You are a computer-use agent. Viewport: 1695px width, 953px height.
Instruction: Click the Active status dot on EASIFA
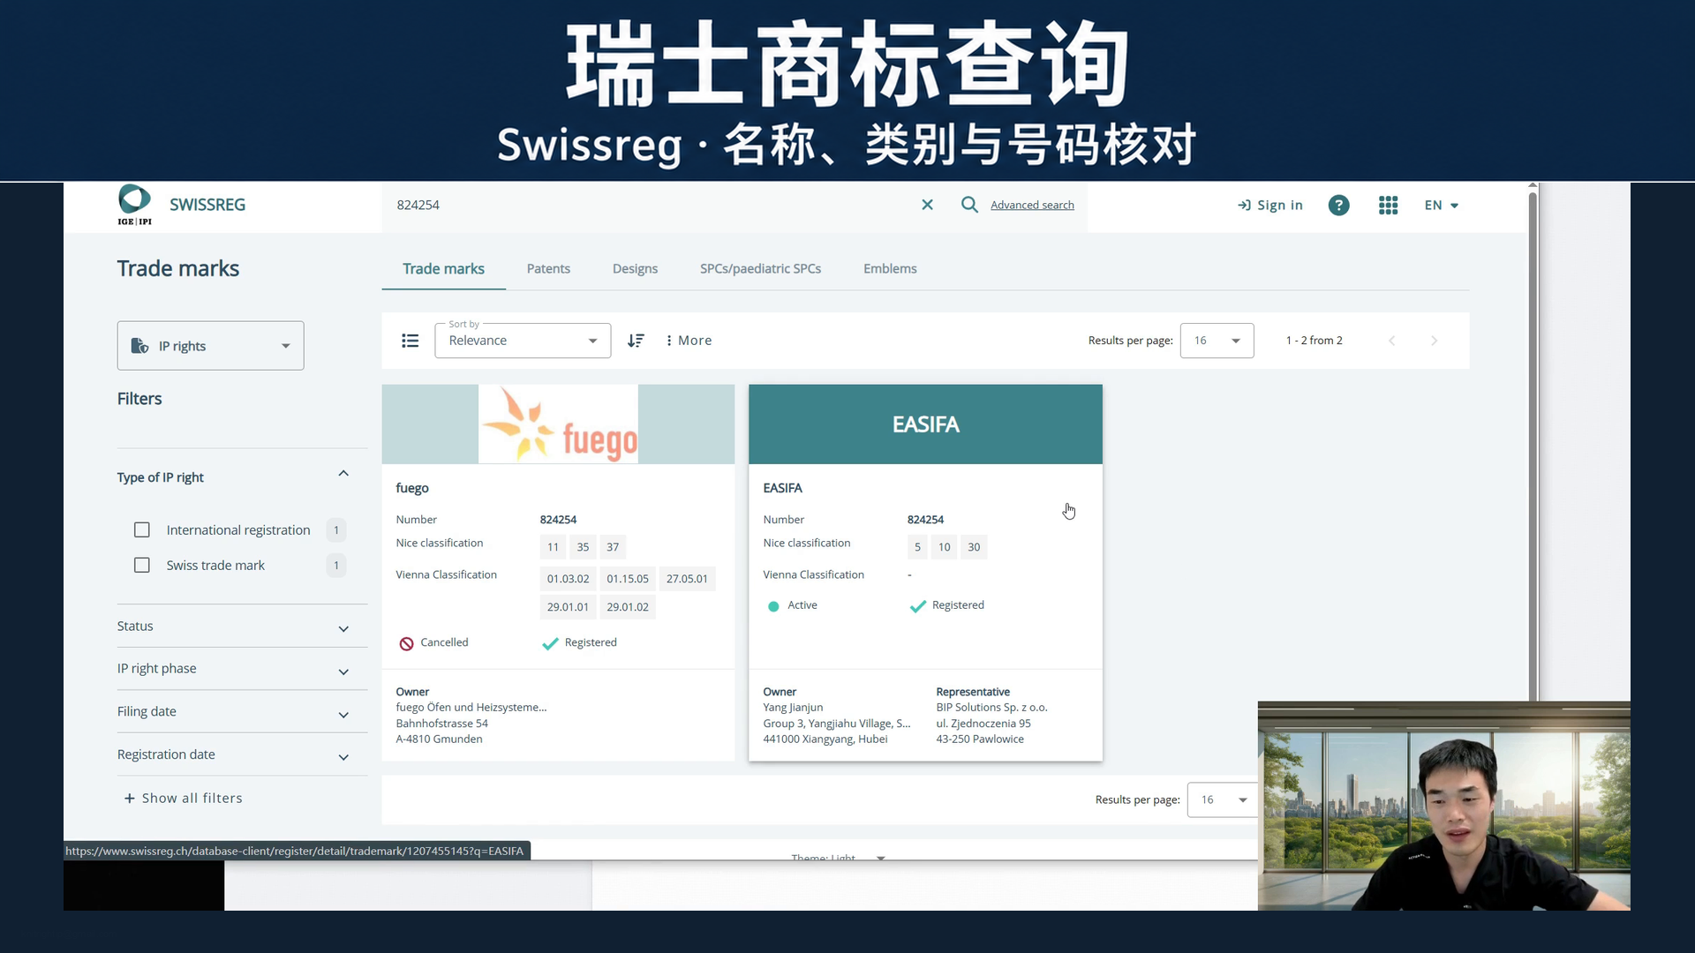click(773, 606)
